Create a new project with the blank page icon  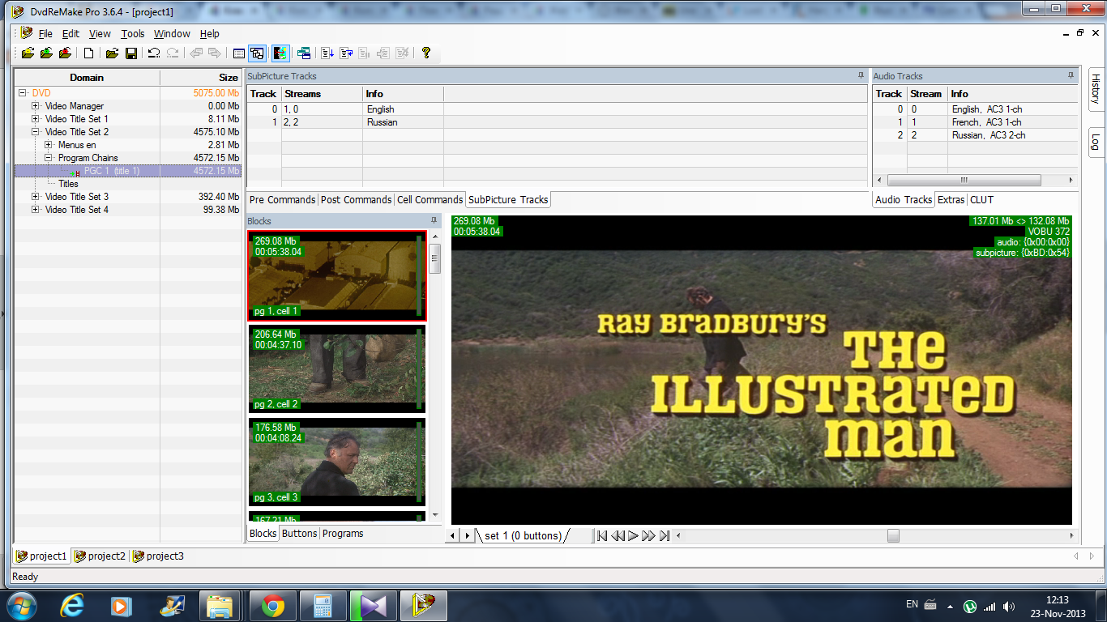(x=89, y=53)
